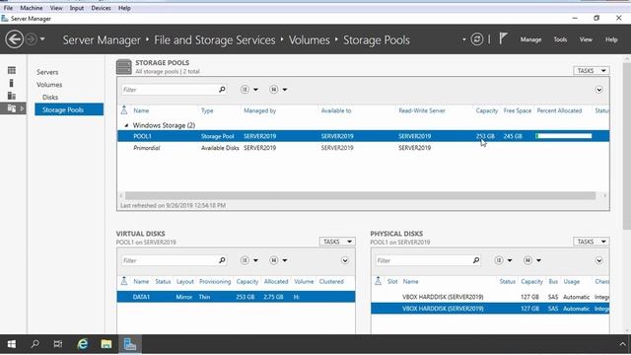Viewport: 631px width, 355px height.
Task: Click the Physical Disks filter field
Action: tap(423, 260)
